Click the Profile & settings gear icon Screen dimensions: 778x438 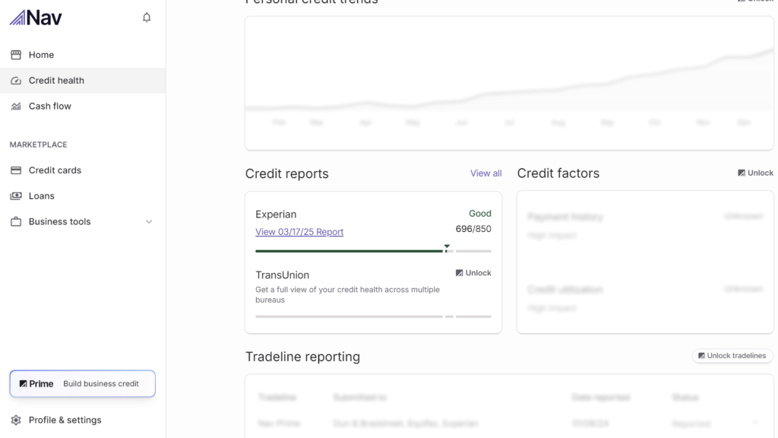click(x=16, y=420)
